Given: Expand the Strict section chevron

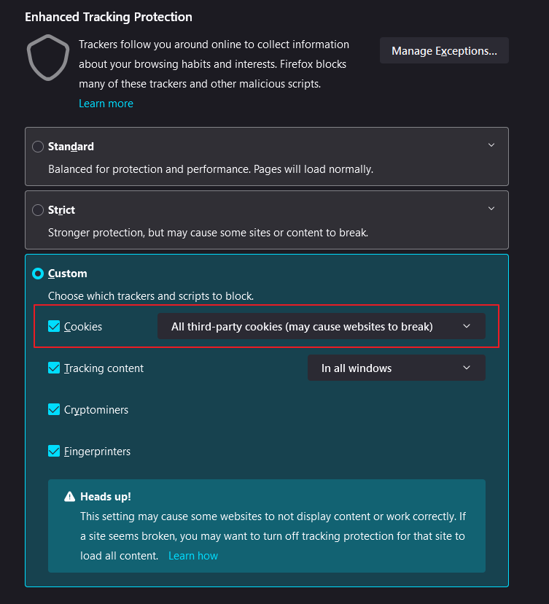Looking at the screenshot, I should (x=491, y=209).
